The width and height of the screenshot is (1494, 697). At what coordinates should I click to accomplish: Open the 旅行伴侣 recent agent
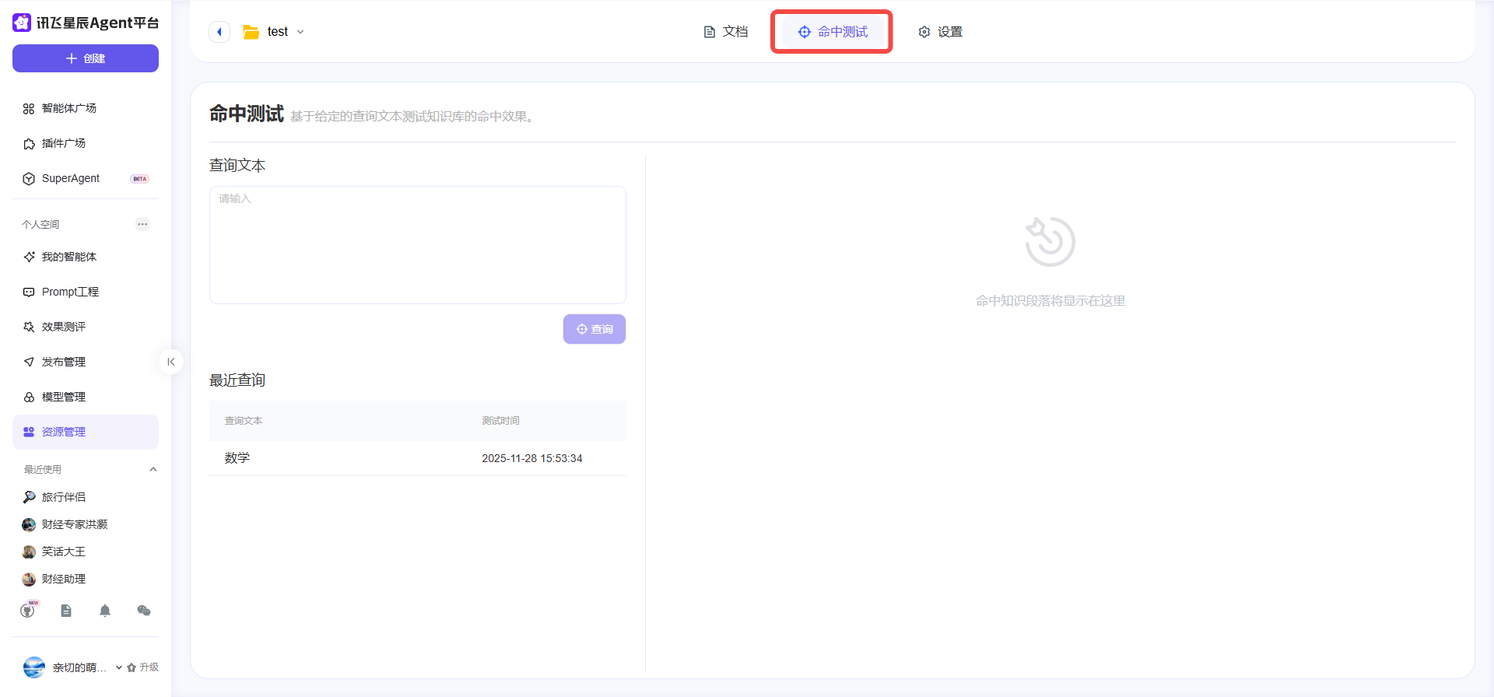click(63, 497)
